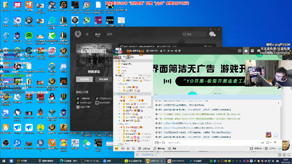Open the gamepad emoji dropdown left of chat input

(158, 143)
